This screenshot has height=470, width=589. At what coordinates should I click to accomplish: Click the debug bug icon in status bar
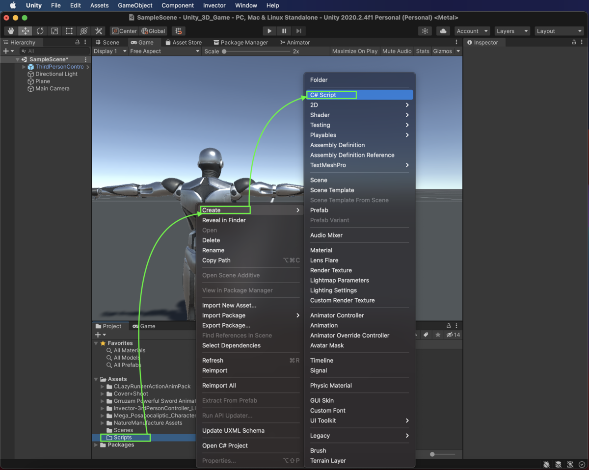[x=546, y=464]
